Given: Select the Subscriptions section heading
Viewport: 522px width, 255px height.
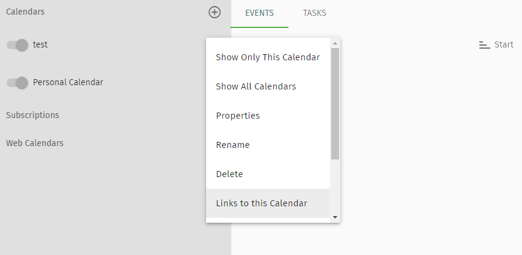Looking at the screenshot, I should [x=33, y=115].
